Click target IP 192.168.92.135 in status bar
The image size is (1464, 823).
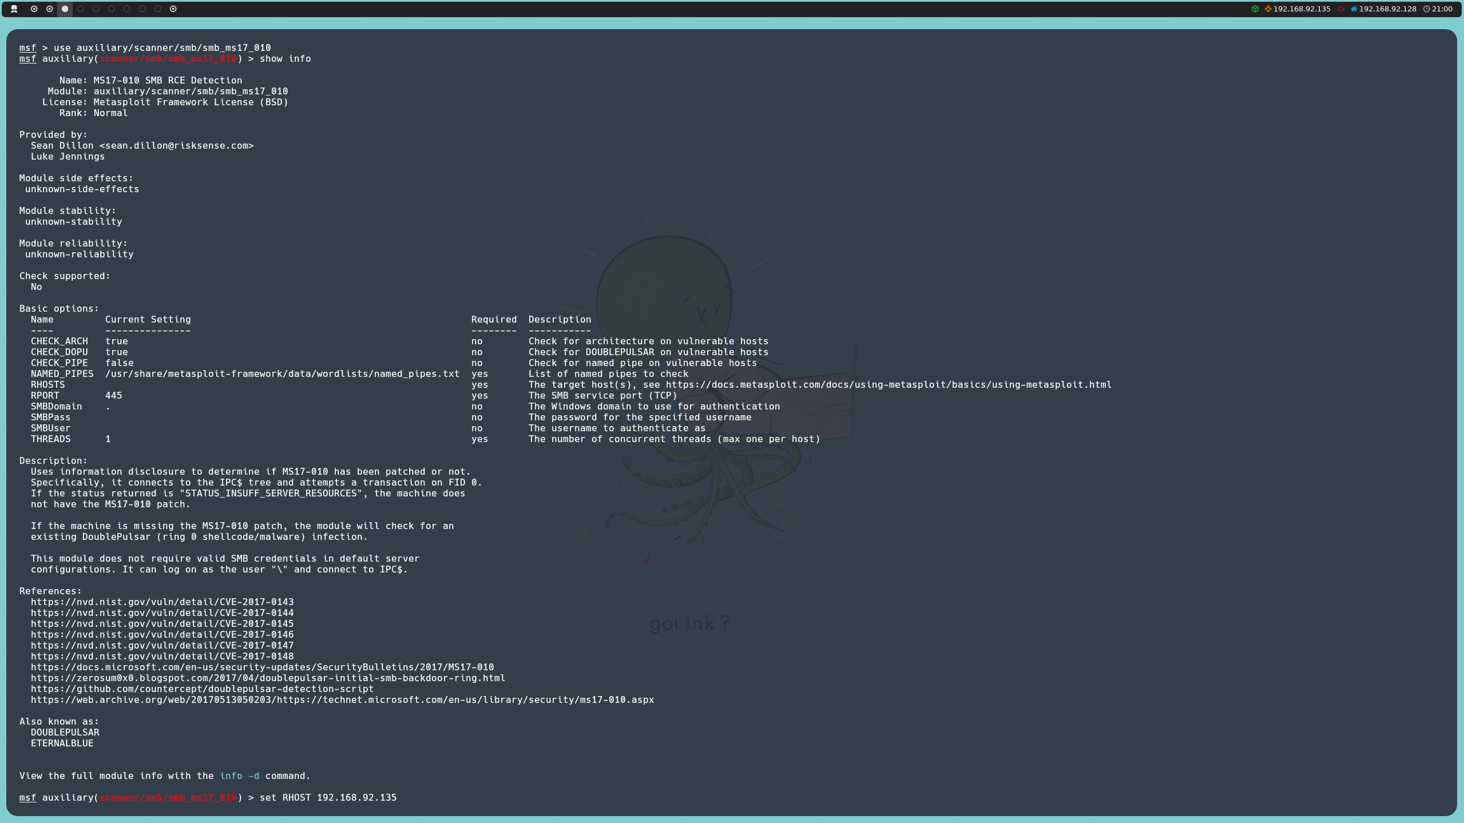pos(1302,9)
